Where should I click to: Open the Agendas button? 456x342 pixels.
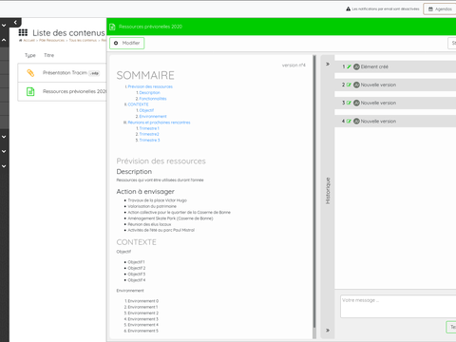pyautogui.click(x=440, y=9)
